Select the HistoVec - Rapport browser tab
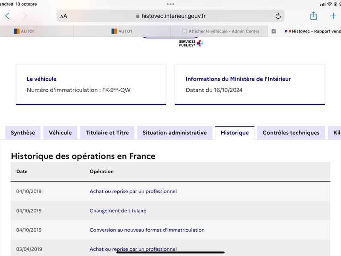Viewport: 341px width, 256px height. [312, 31]
